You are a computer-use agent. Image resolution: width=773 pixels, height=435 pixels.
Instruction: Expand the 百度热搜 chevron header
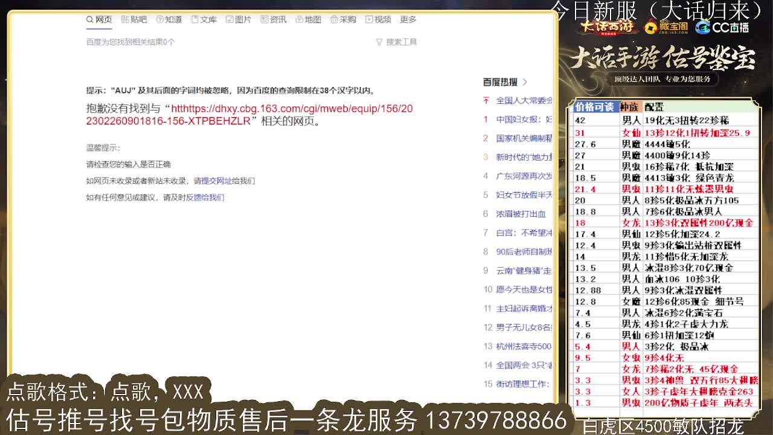click(x=505, y=82)
